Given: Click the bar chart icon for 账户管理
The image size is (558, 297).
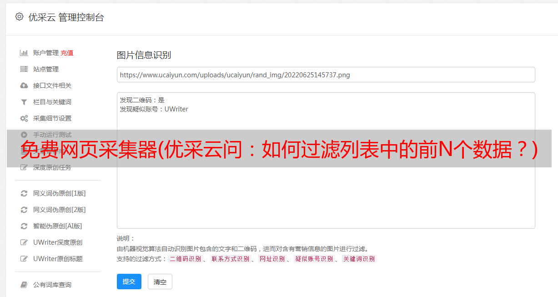Looking at the screenshot, I should [24, 53].
